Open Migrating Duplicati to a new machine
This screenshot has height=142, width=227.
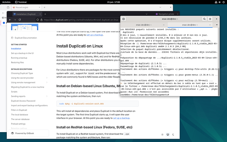pos(28,87)
